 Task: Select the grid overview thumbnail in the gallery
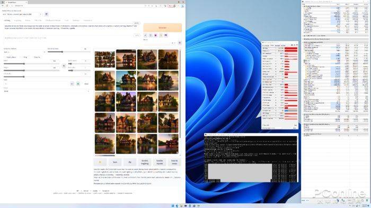105,59
